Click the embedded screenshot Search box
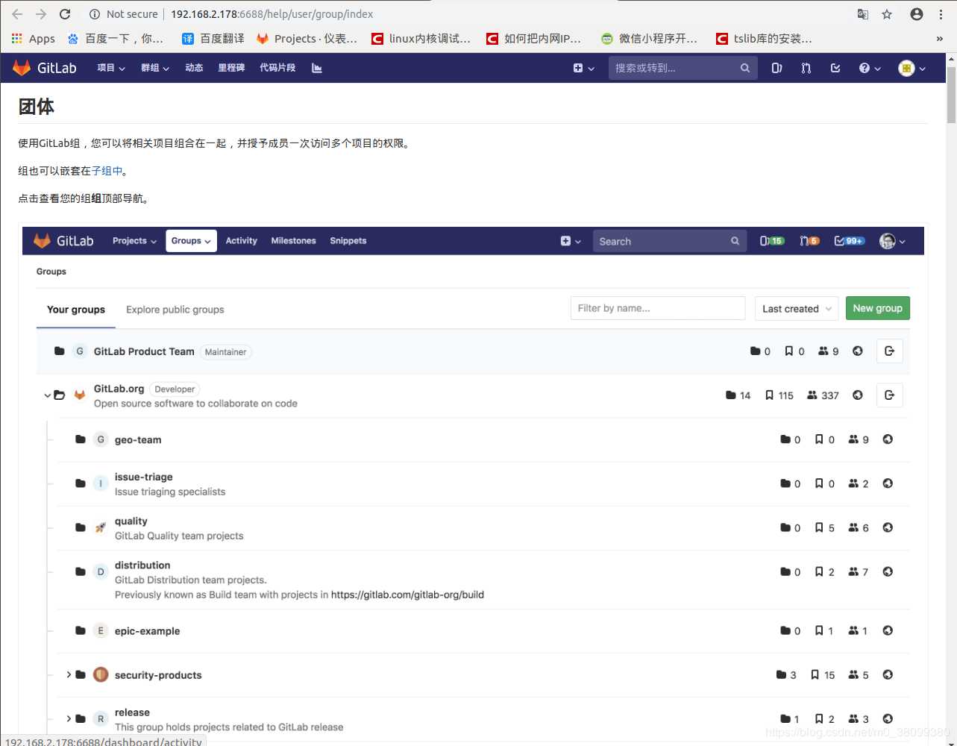 [670, 241]
